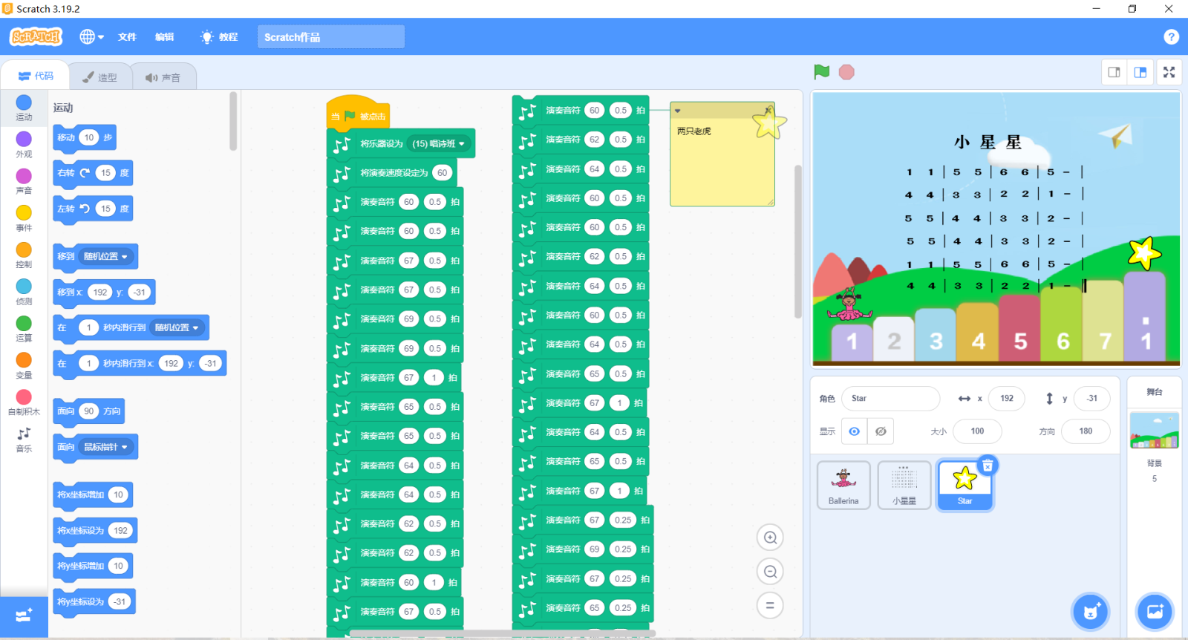Zoom out of the code workspace
The width and height of the screenshot is (1188, 640).
tap(770, 572)
